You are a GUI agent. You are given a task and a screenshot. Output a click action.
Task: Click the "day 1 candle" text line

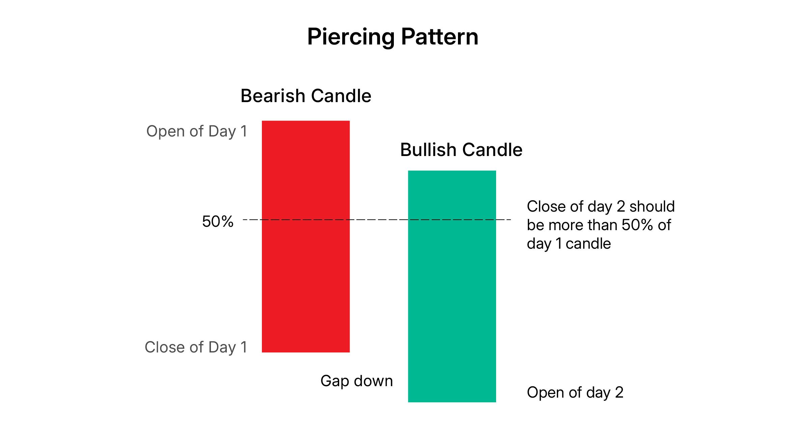569,244
